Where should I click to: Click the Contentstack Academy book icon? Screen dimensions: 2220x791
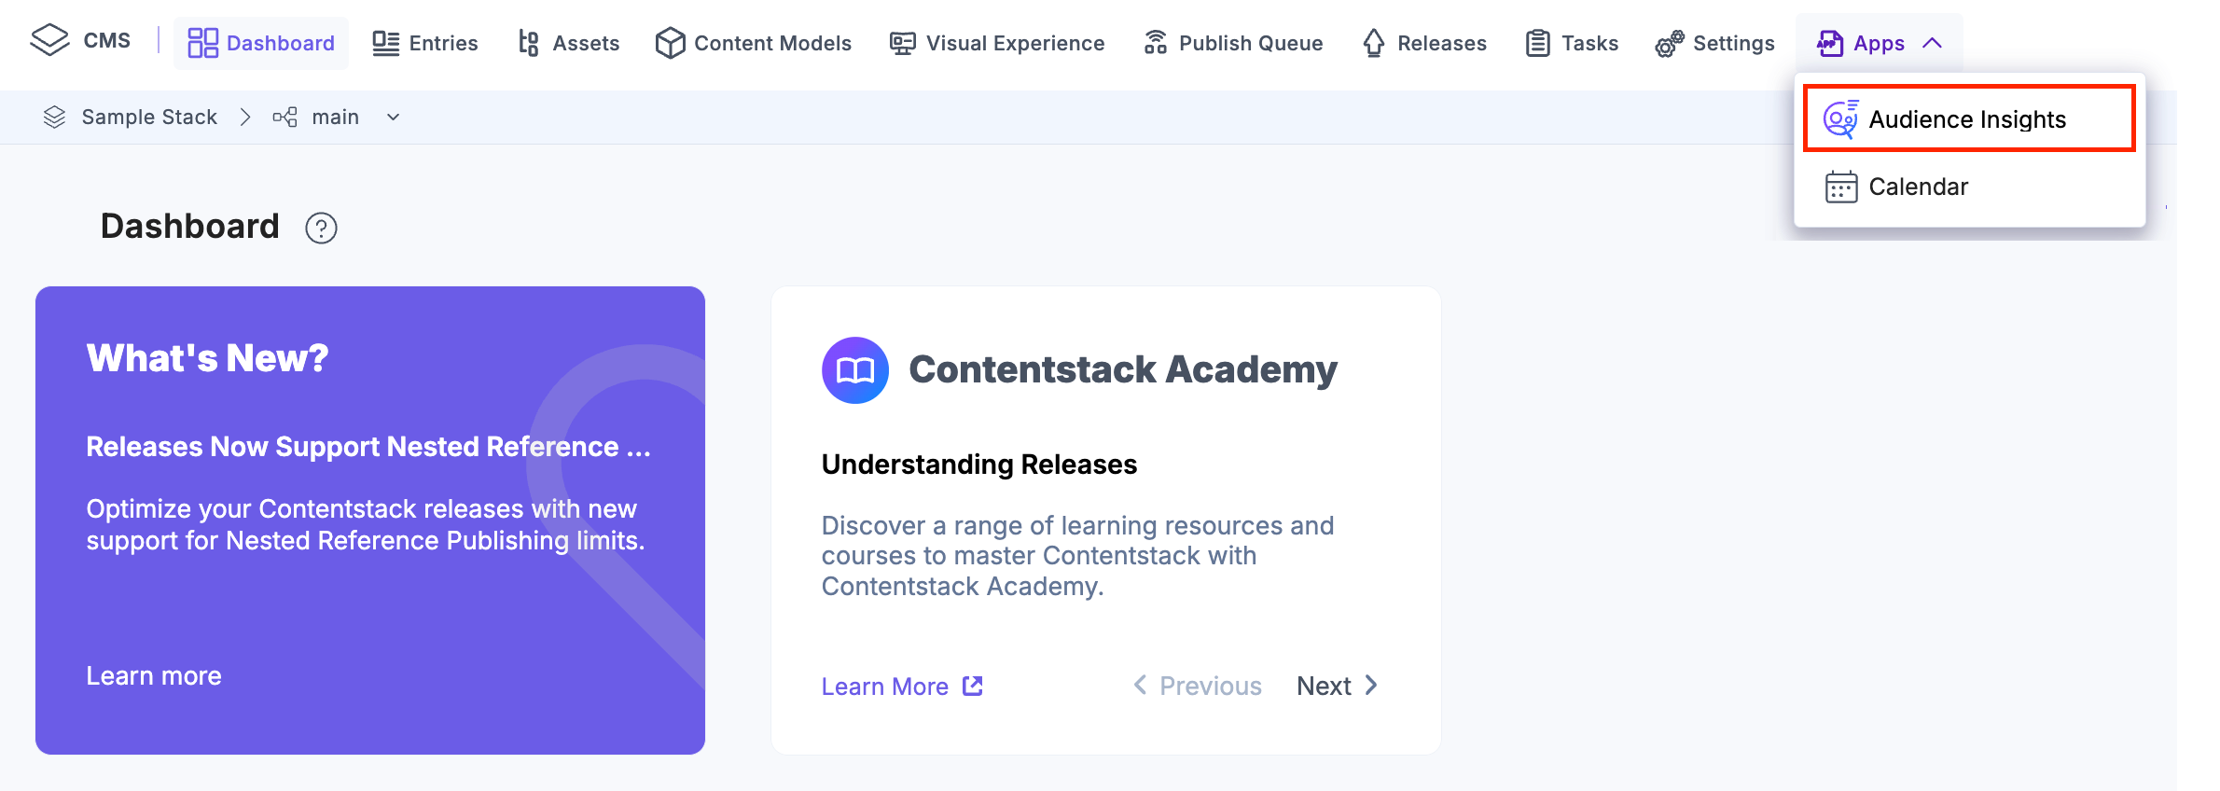pos(854,370)
